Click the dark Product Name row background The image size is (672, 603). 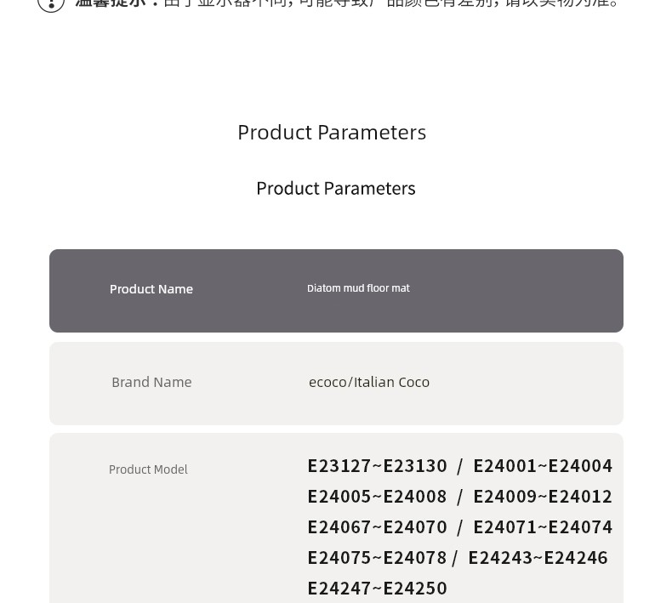337,291
